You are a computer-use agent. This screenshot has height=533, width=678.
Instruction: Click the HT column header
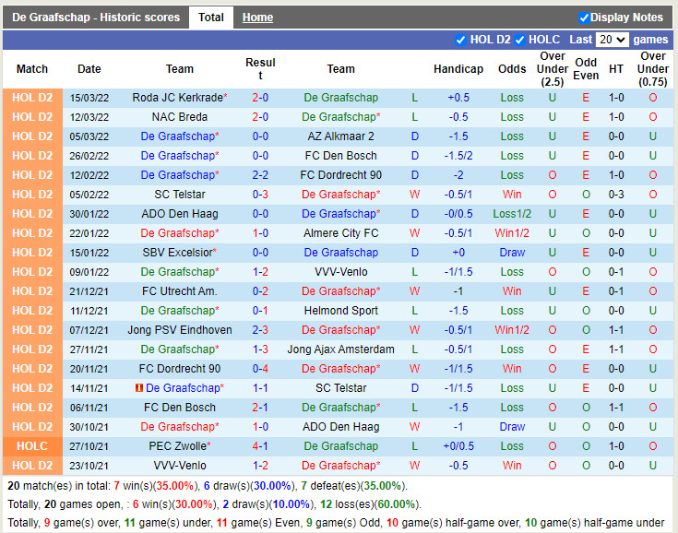coord(616,69)
